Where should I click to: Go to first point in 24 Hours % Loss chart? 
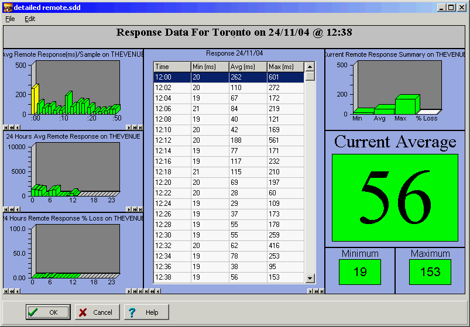point(5,291)
